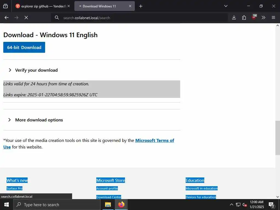Open Account profile footer link

(107, 188)
